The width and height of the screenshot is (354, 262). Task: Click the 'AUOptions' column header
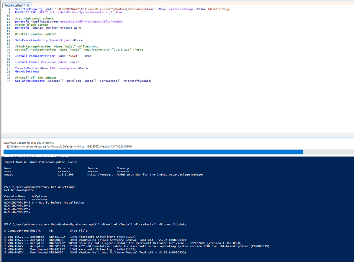40,196
